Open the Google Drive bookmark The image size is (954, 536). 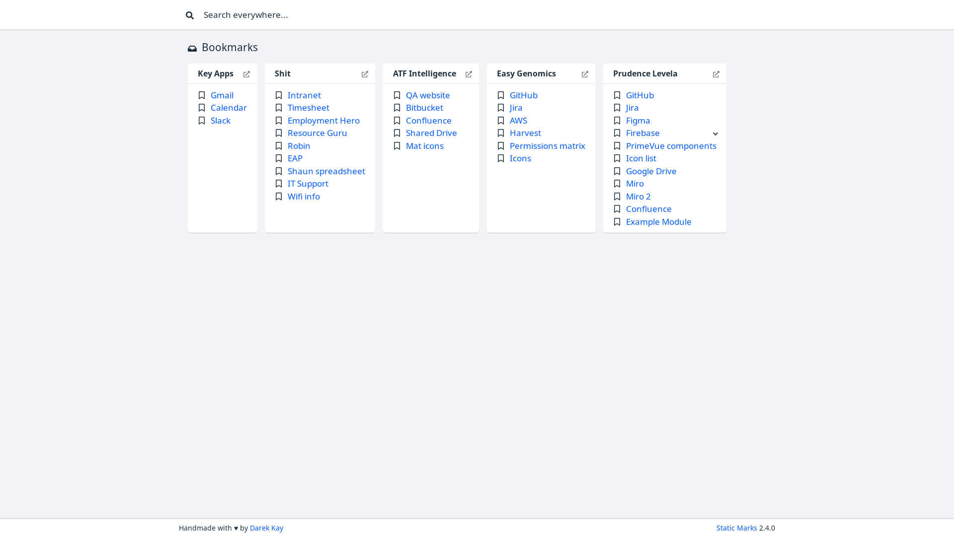coord(651,171)
